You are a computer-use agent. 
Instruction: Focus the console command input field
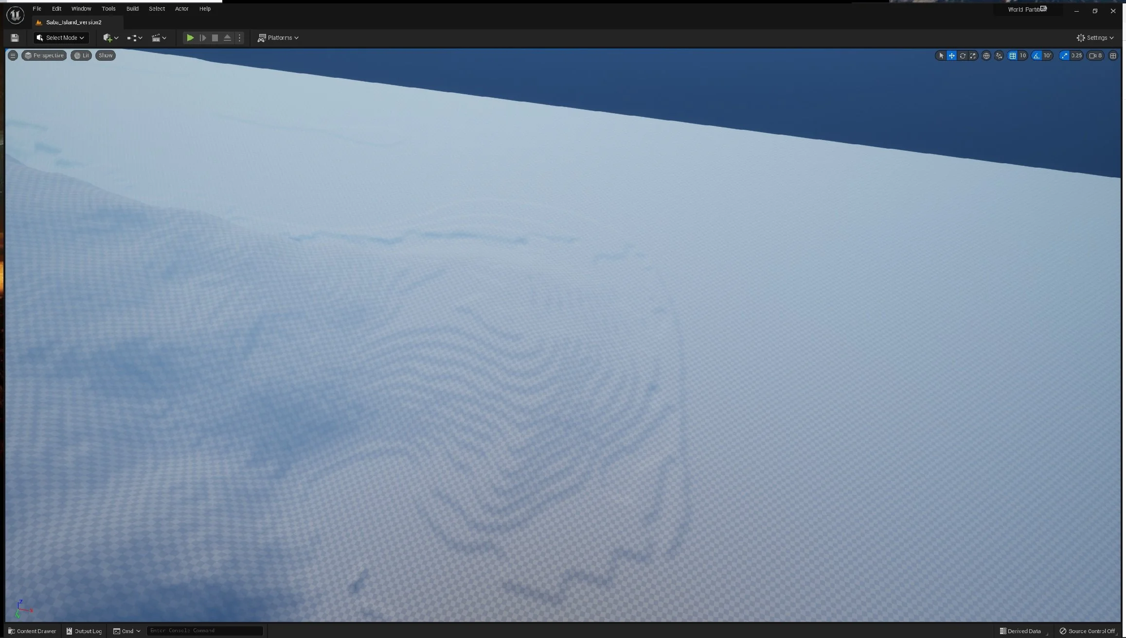tap(205, 631)
